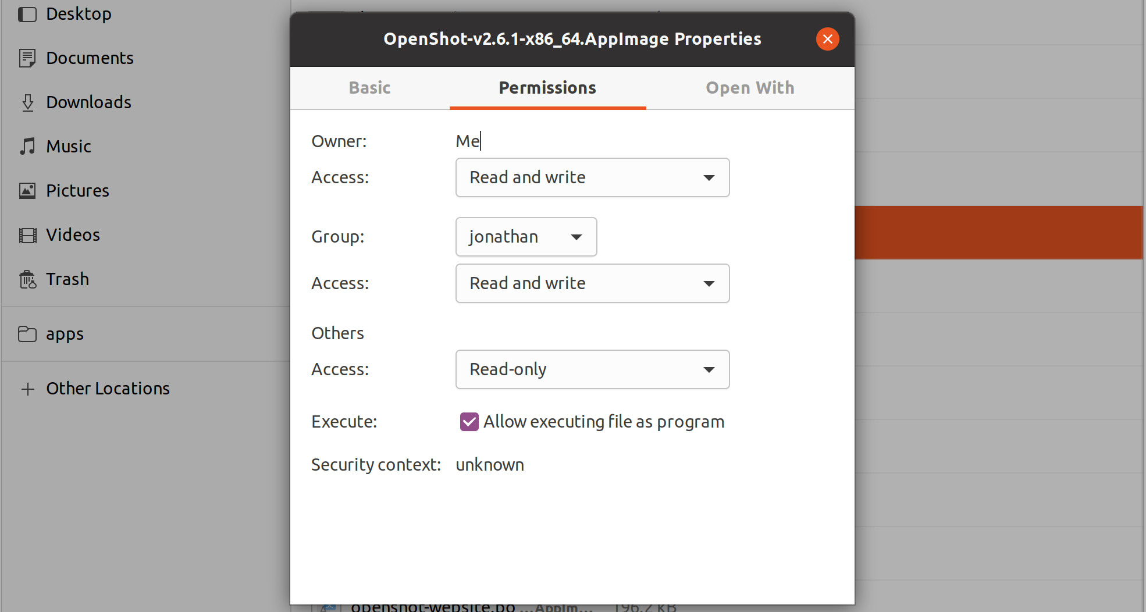Switch to the Open With tab
Image resolution: width=1146 pixels, height=612 pixels.
tap(750, 88)
